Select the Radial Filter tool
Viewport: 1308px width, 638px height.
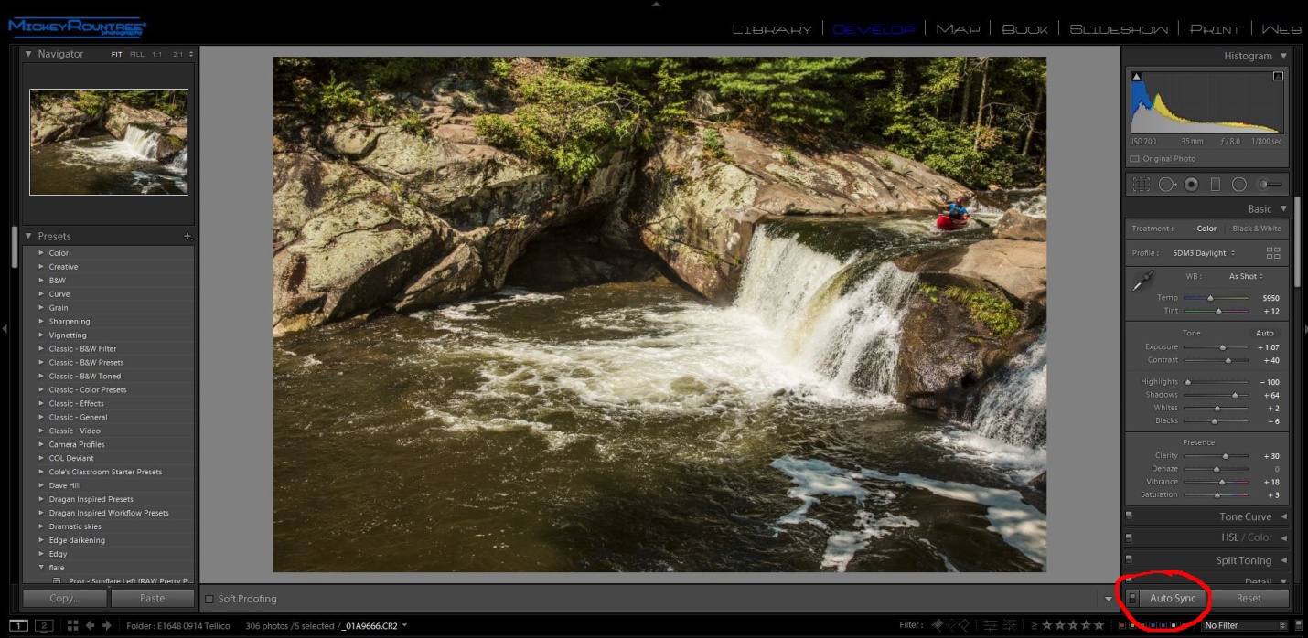1239,184
